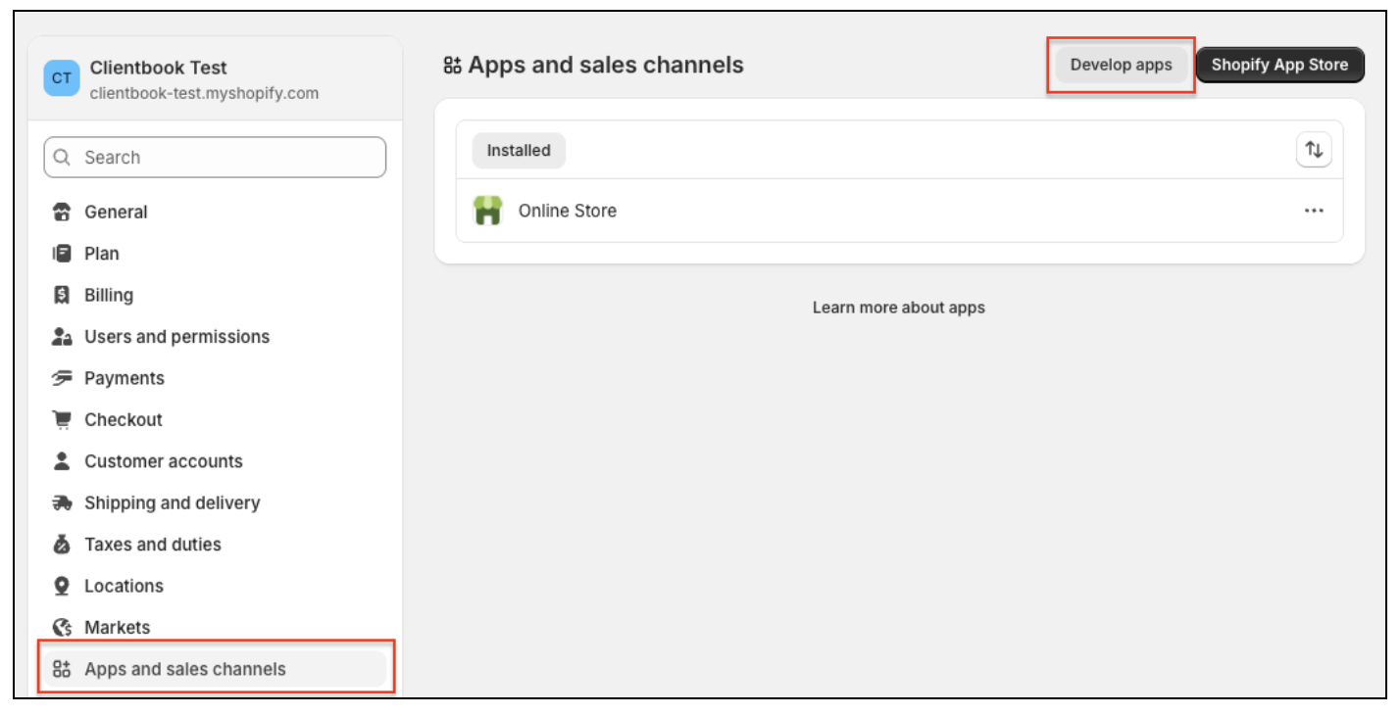Click the search magnifier icon
The image size is (1400, 715).
pos(63,158)
